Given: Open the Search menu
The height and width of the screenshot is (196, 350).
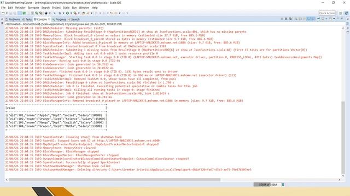Looking at the screenshot, I should (x=45, y=8).
